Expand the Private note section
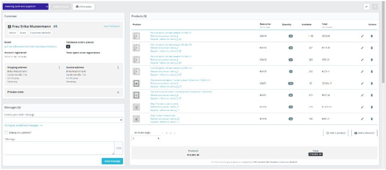This screenshot has height=170, width=386. (118, 92)
